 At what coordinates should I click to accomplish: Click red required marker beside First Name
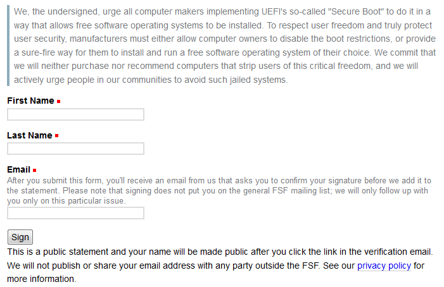pyautogui.click(x=59, y=101)
